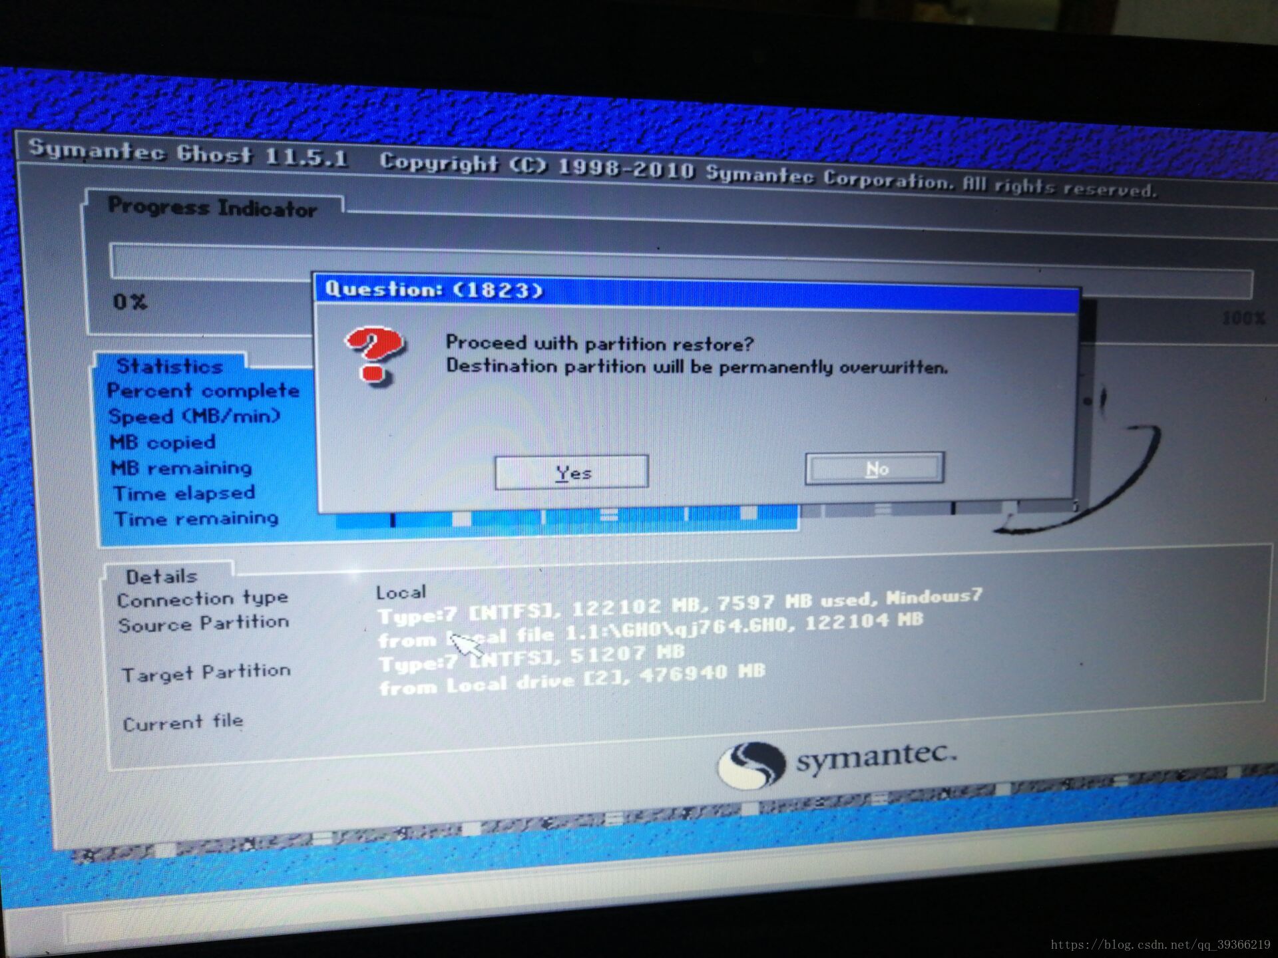Click the 100% progress end label

1243,318
